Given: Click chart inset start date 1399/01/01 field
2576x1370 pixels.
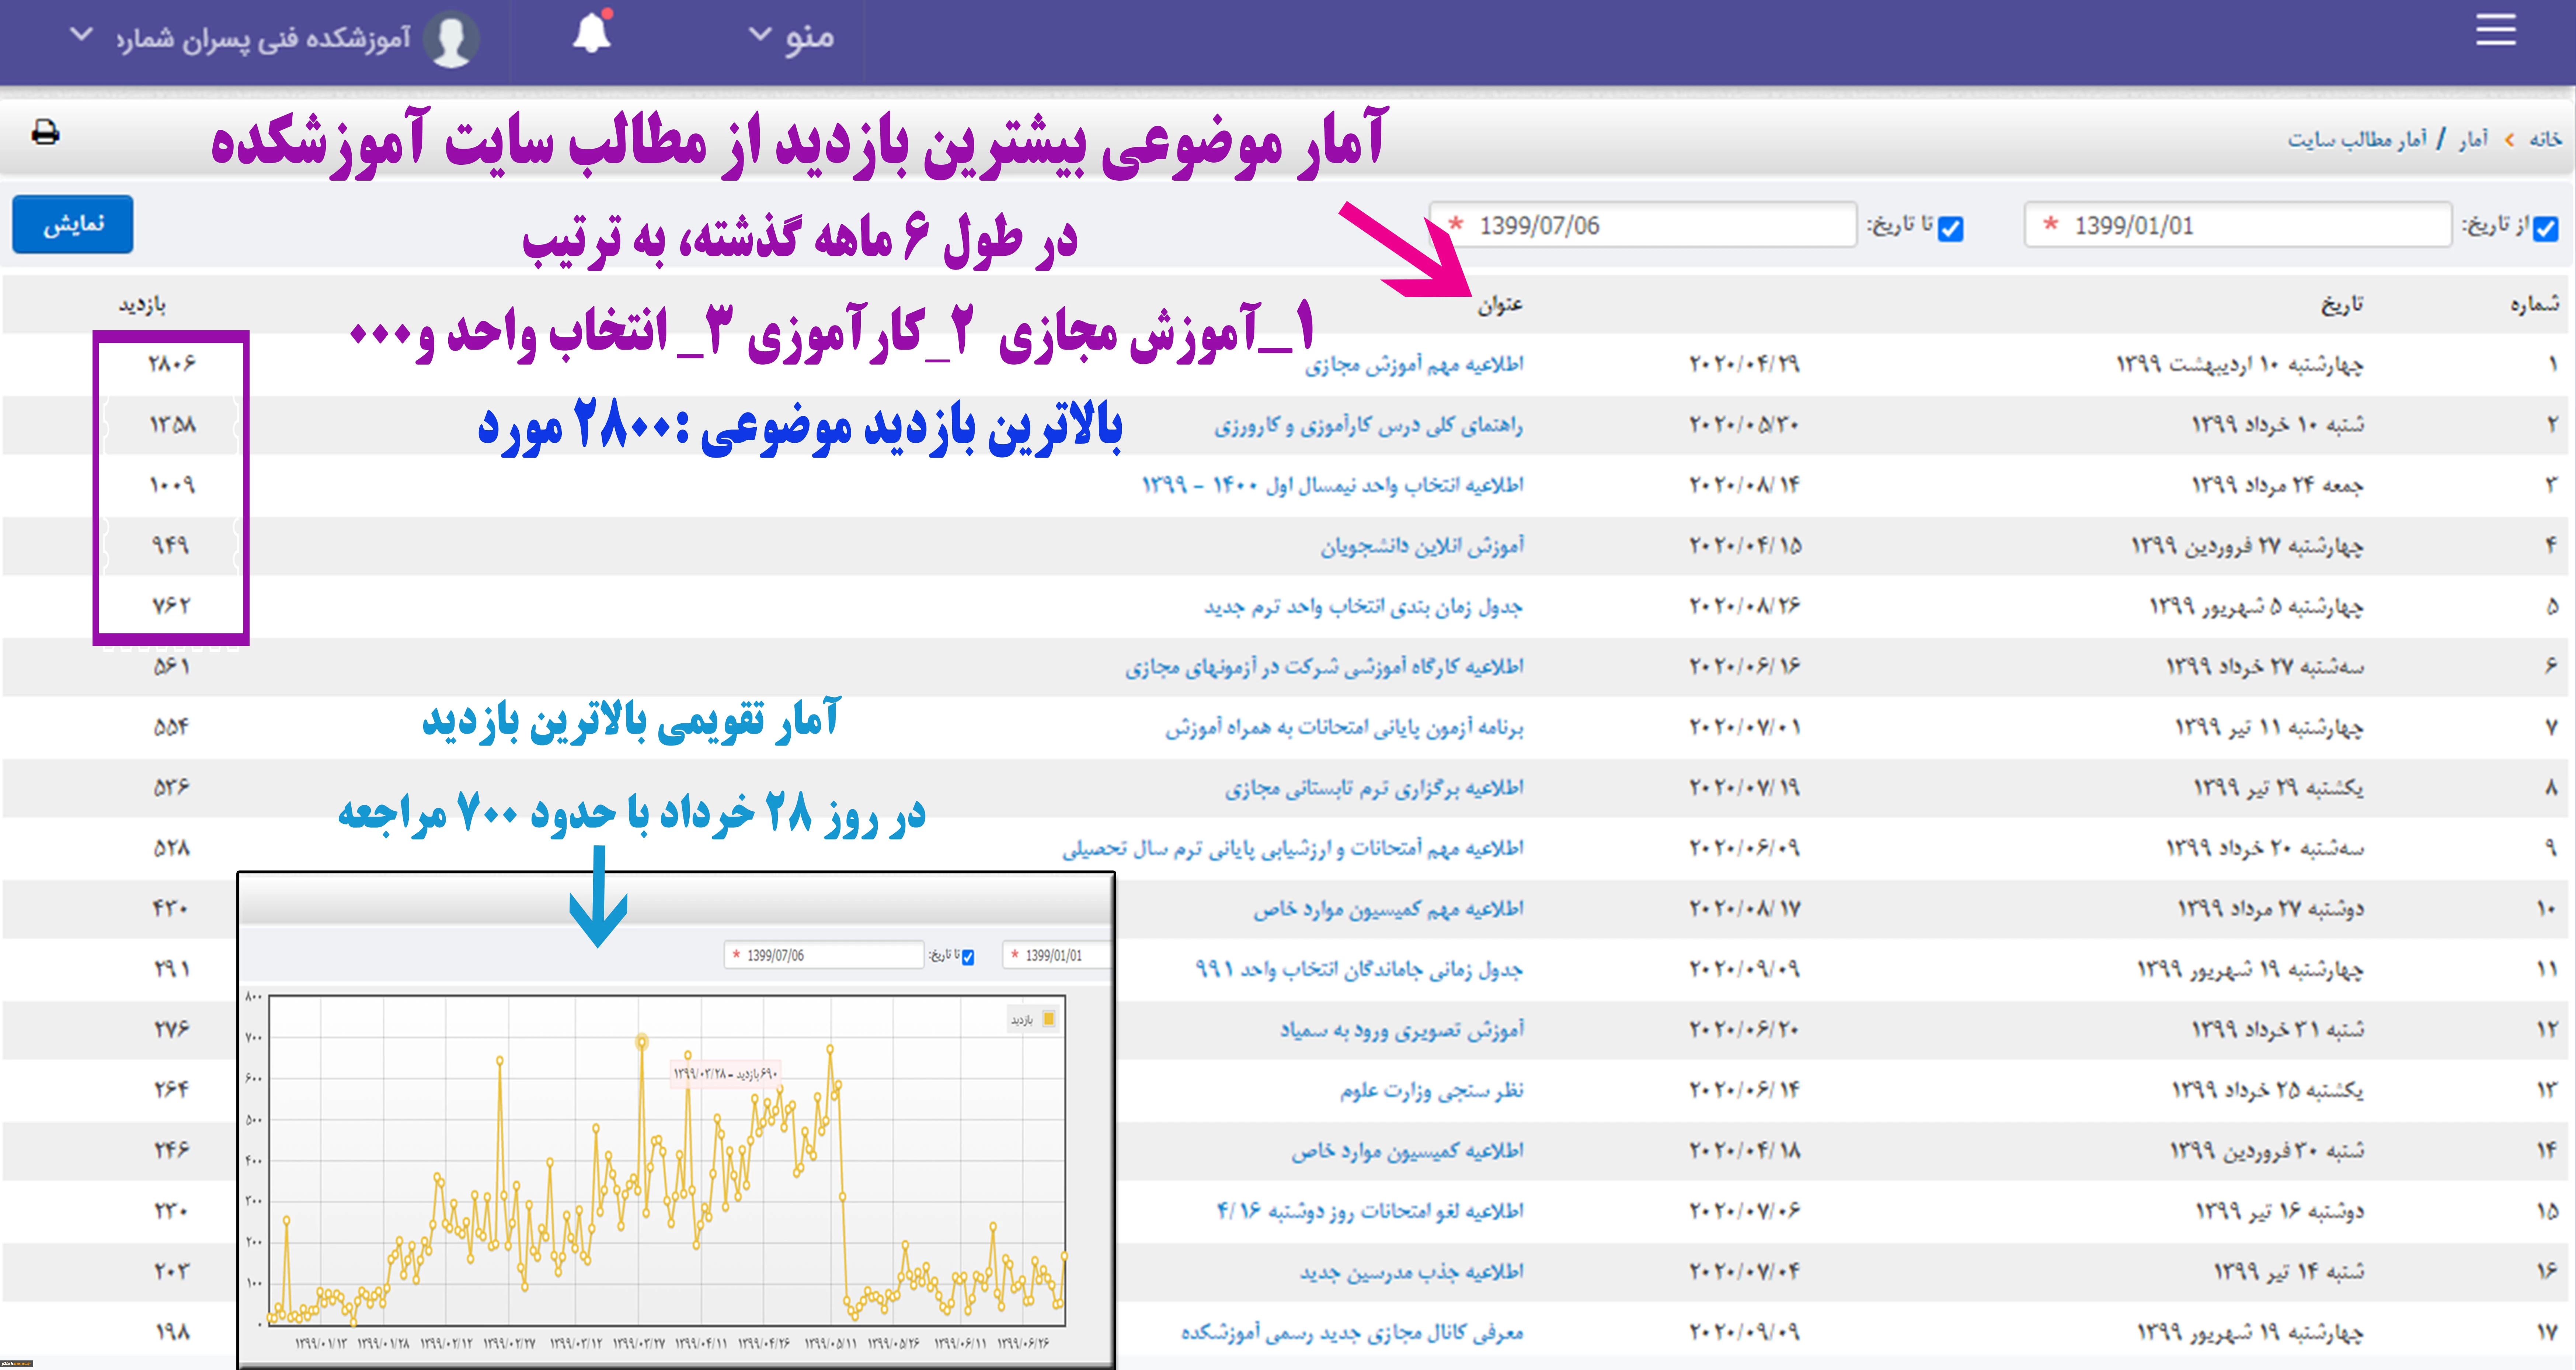Looking at the screenshot, I should 1056,955.
